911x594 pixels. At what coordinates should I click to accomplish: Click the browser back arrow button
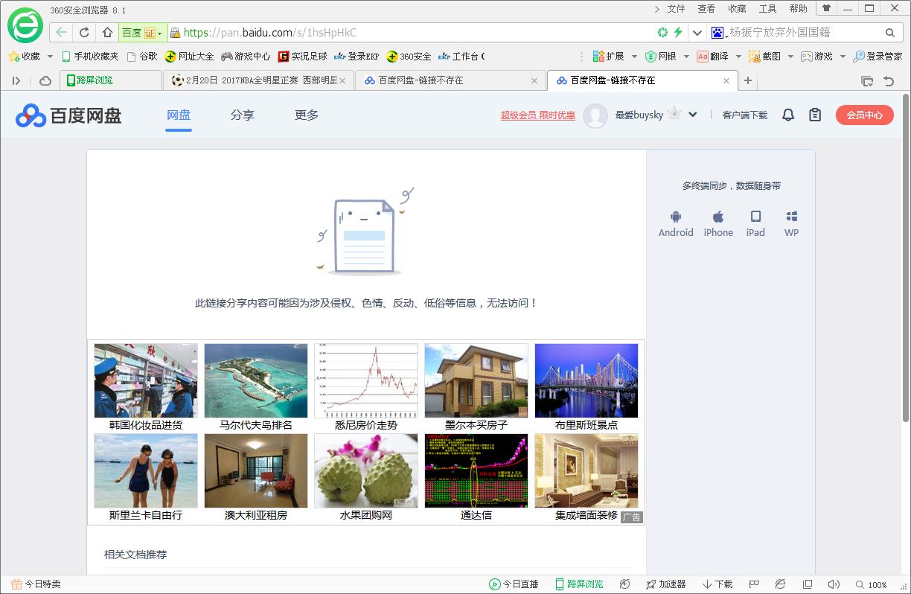pos(62,33)
